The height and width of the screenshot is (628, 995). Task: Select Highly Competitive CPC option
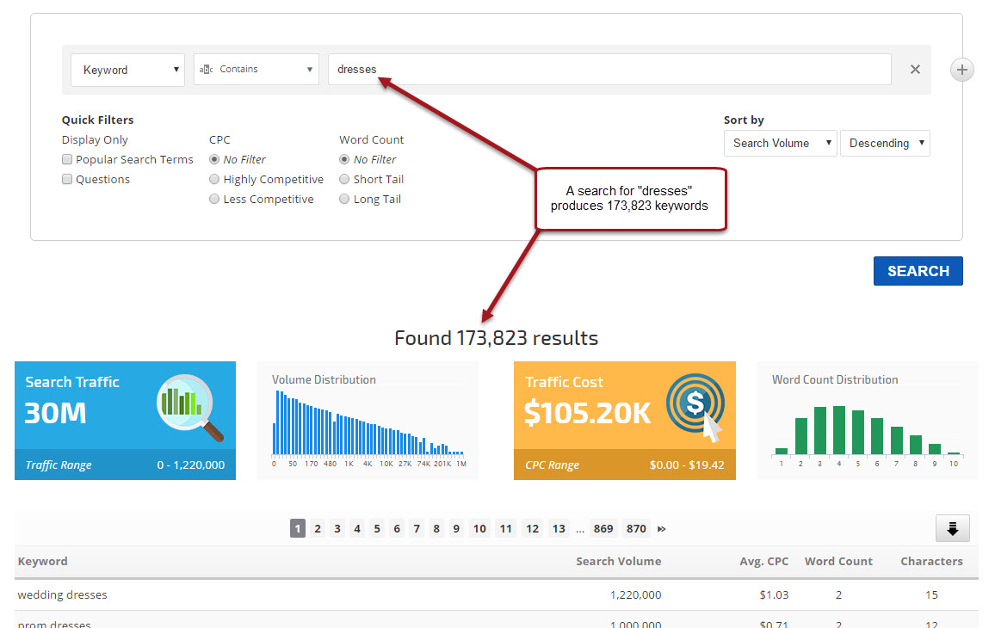214,180
